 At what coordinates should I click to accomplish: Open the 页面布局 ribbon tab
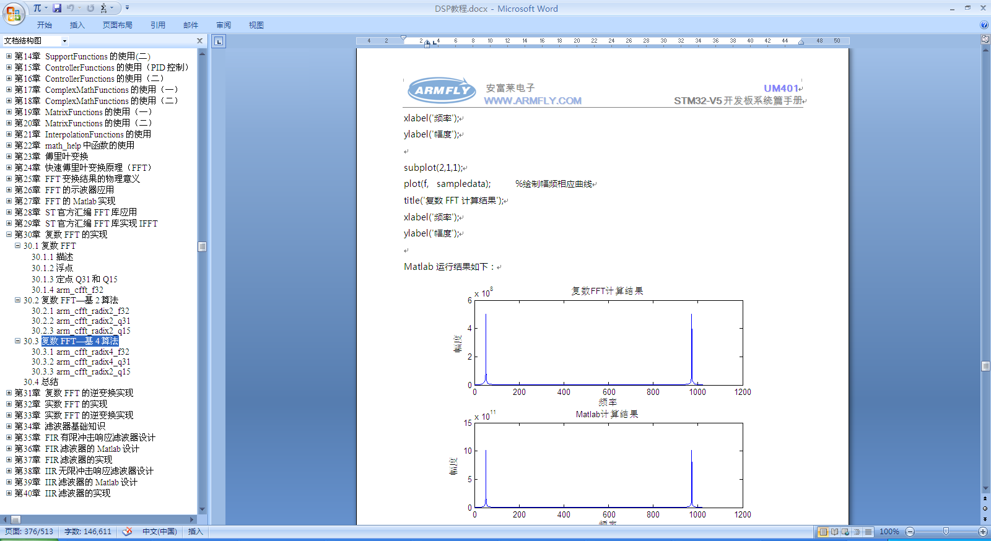click(118, 25)
